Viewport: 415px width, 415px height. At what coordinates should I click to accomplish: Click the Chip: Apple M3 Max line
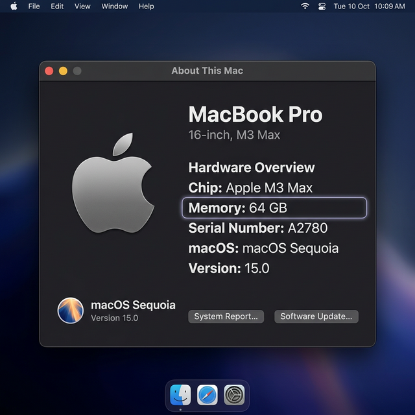(250, 188)
